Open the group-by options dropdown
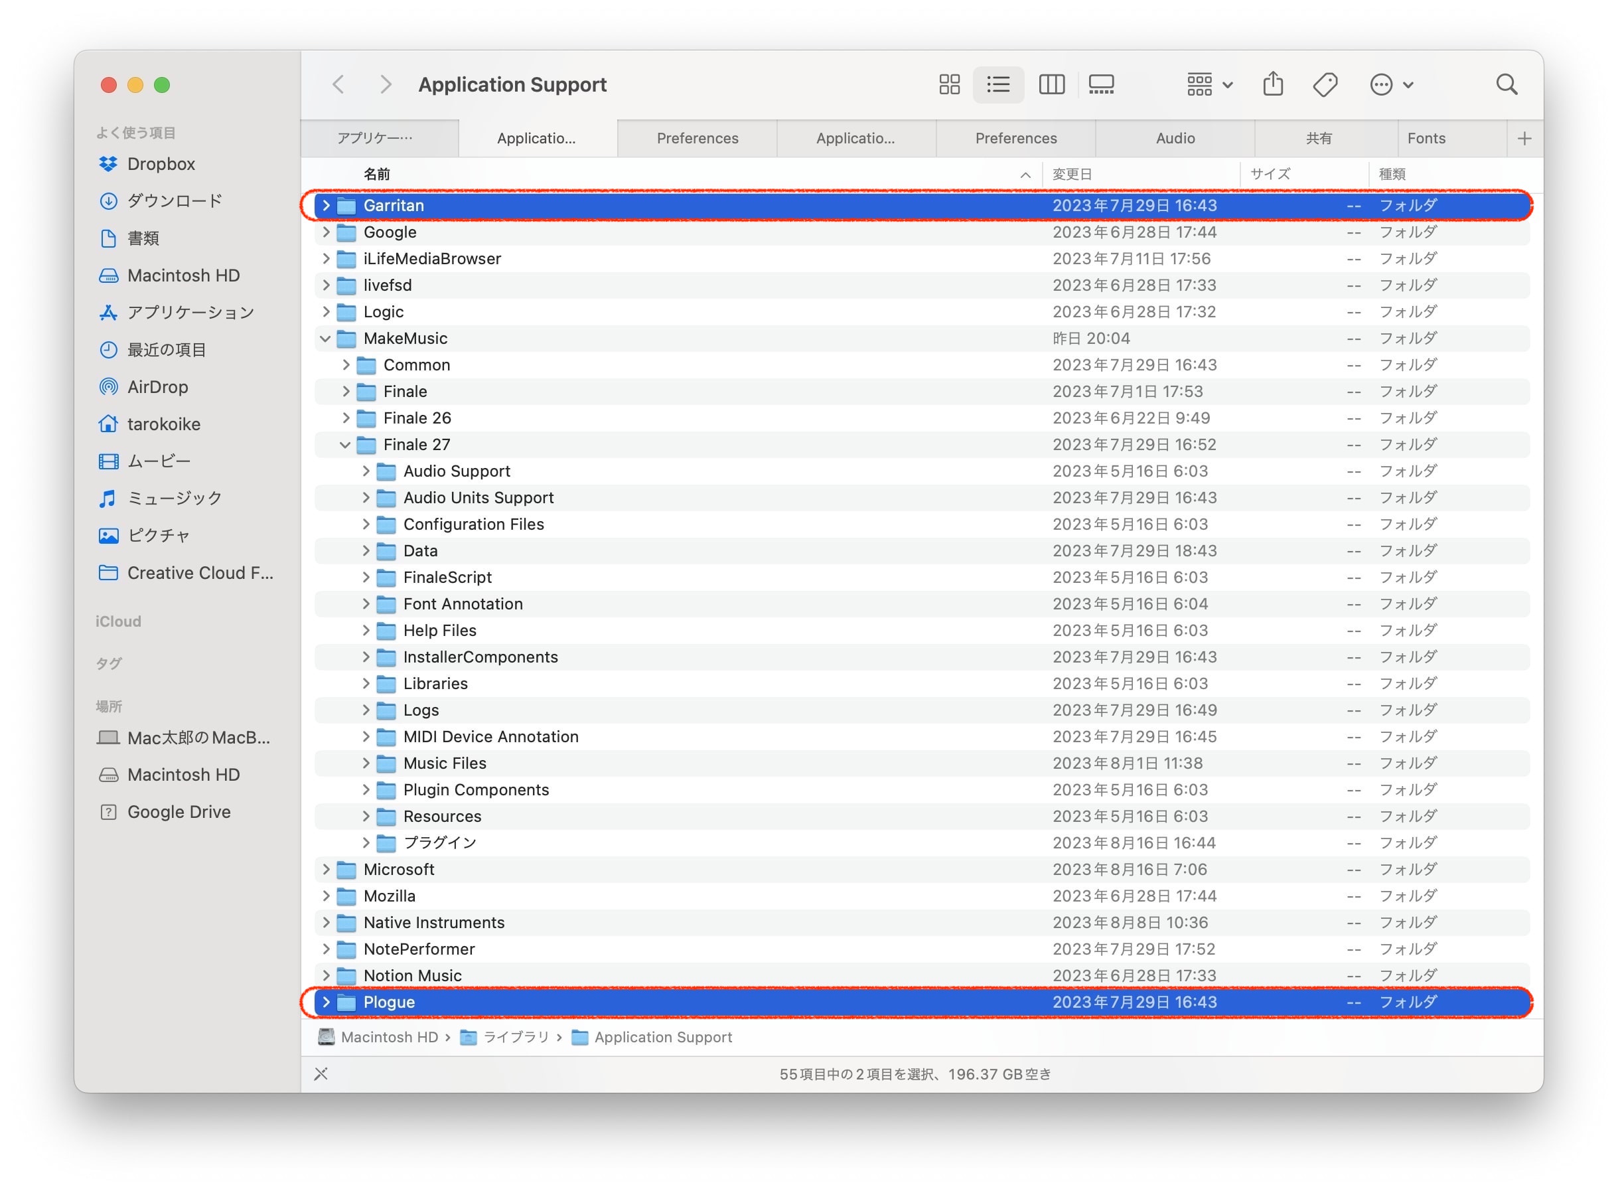1618x1191 pixels. click(1210, 84)
